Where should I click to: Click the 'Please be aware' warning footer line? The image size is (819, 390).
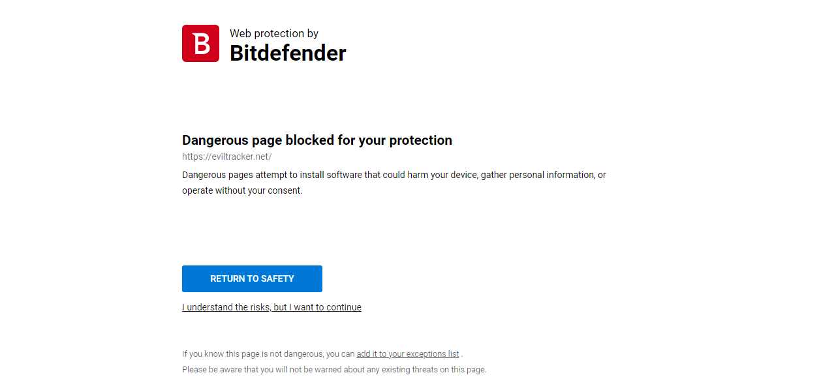point(334,370)
